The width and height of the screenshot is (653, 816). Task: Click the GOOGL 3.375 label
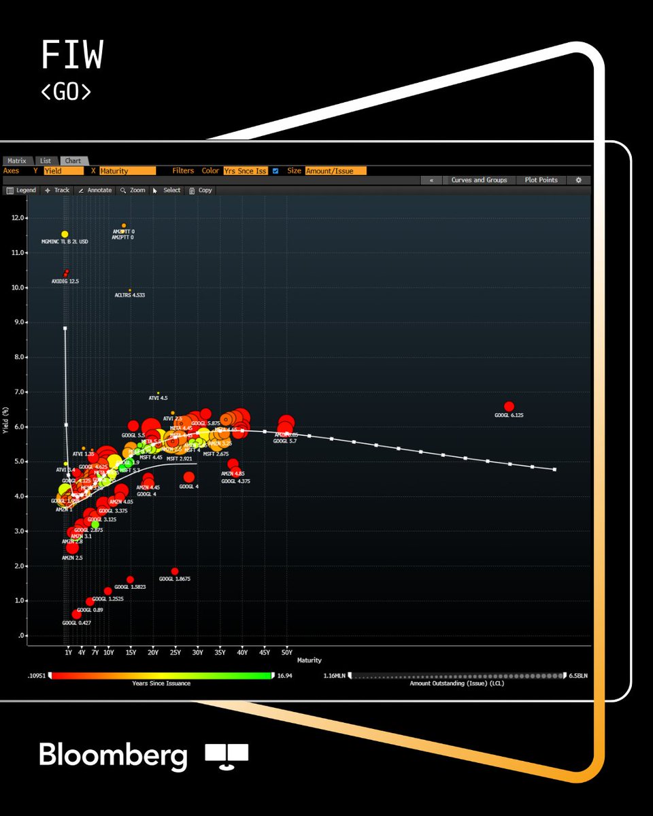[113, 511]
